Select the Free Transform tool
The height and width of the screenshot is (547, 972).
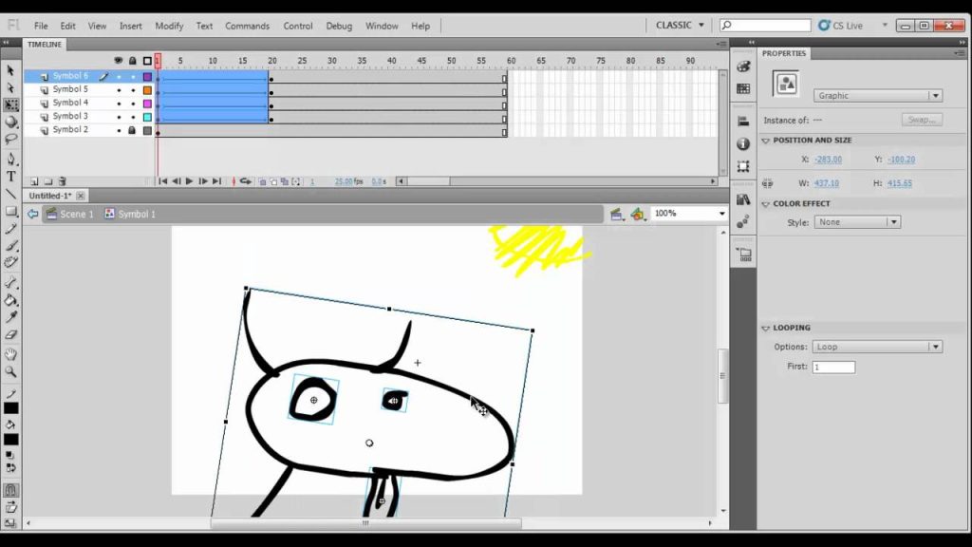click(x=10, y=104)
